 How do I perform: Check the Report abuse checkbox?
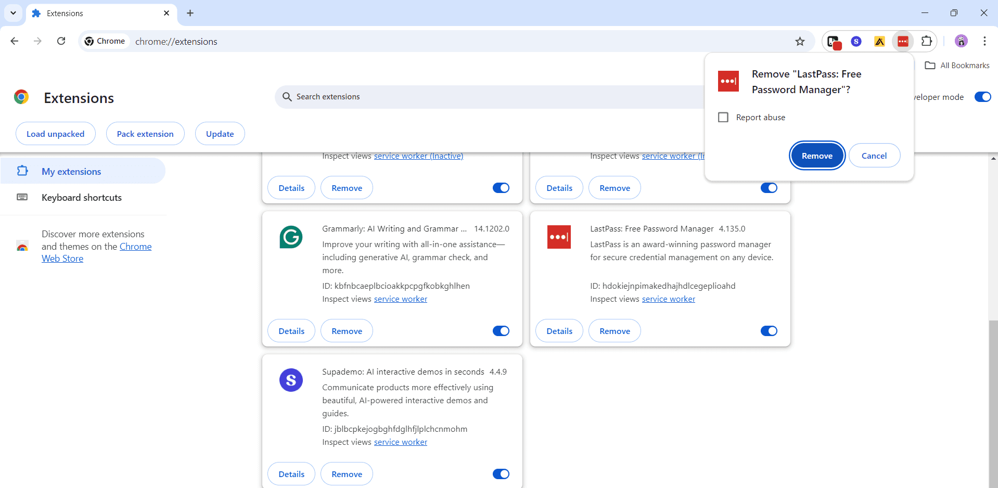coord(723,118)
